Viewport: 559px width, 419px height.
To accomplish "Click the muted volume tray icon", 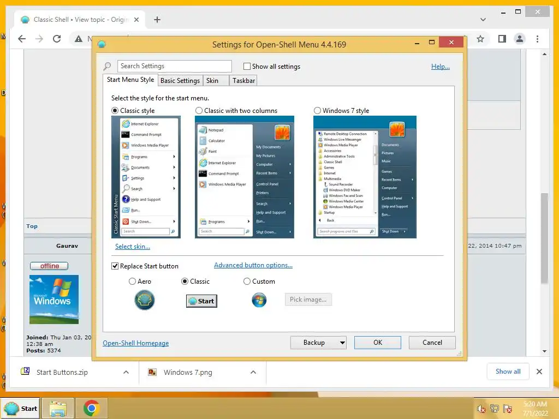I will 481,409.
